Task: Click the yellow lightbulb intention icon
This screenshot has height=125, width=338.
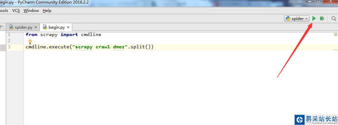Action: [30, 42]
